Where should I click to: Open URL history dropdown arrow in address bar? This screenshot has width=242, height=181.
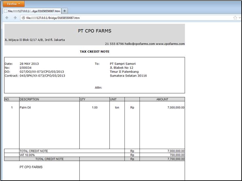pos(240,18)
